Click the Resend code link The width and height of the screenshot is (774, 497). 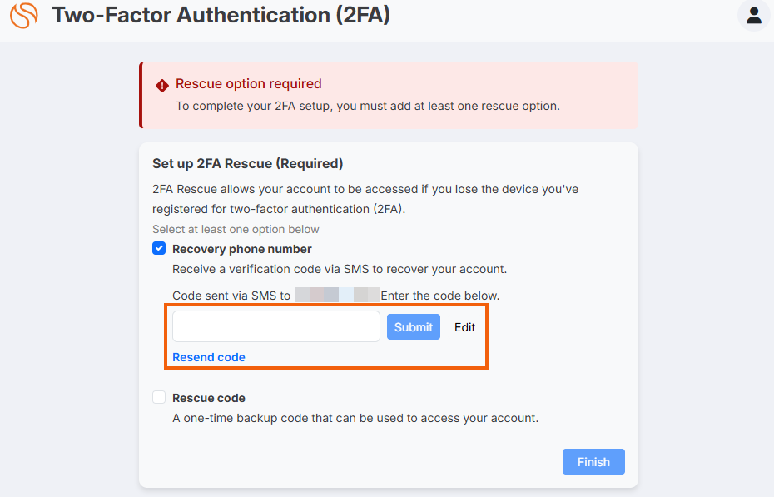pos(209,357)
